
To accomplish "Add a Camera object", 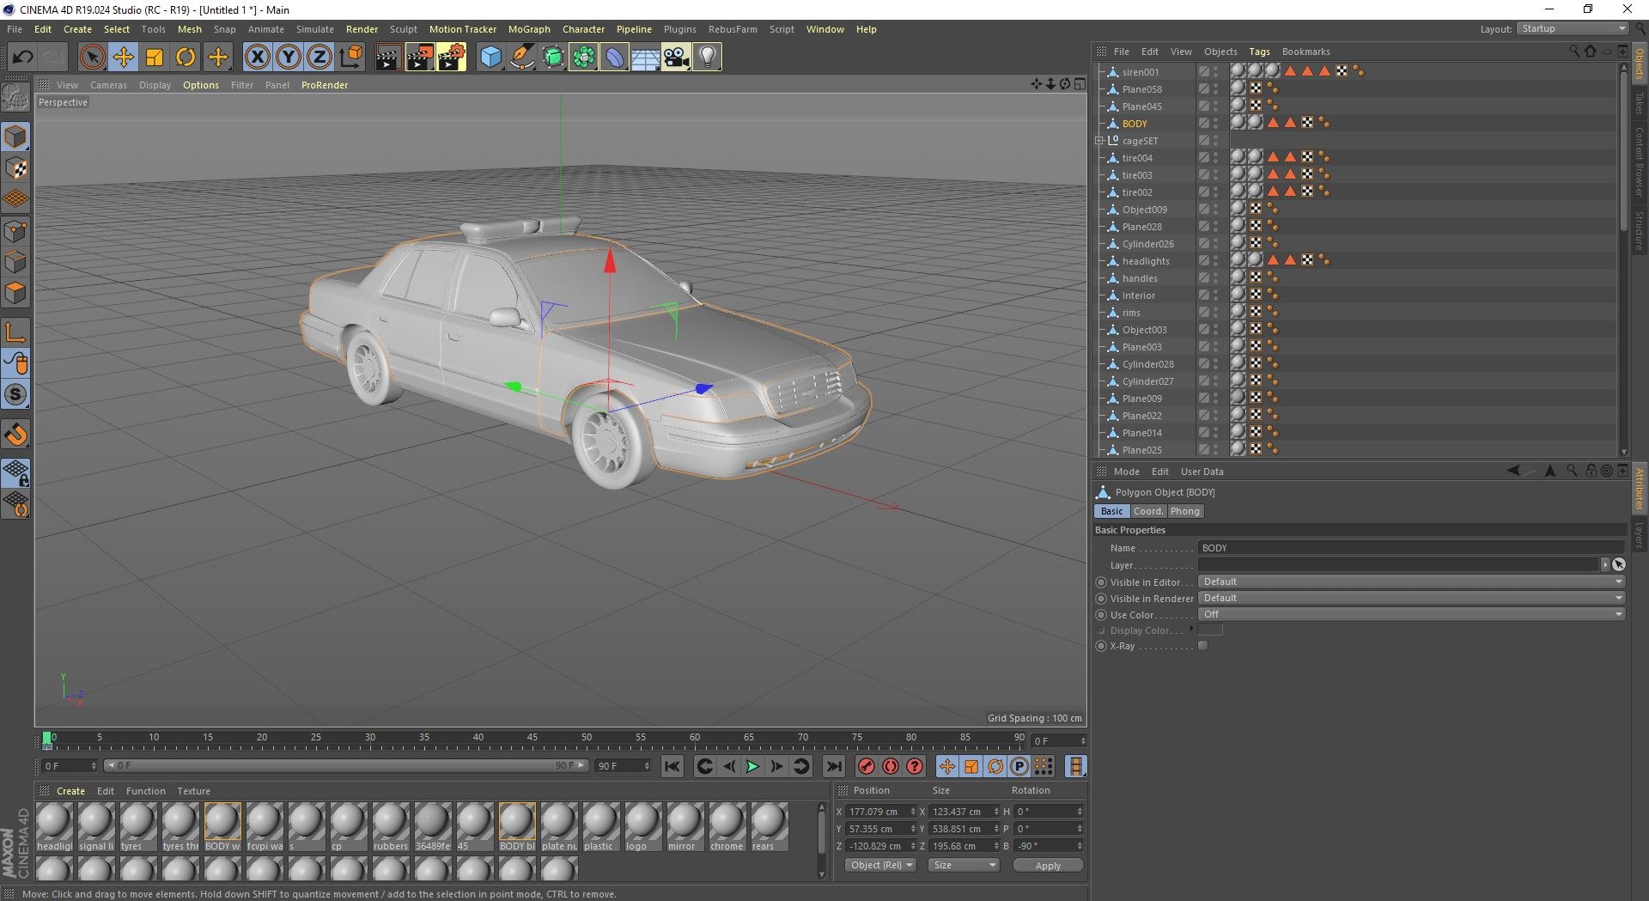I will (676, 58).
